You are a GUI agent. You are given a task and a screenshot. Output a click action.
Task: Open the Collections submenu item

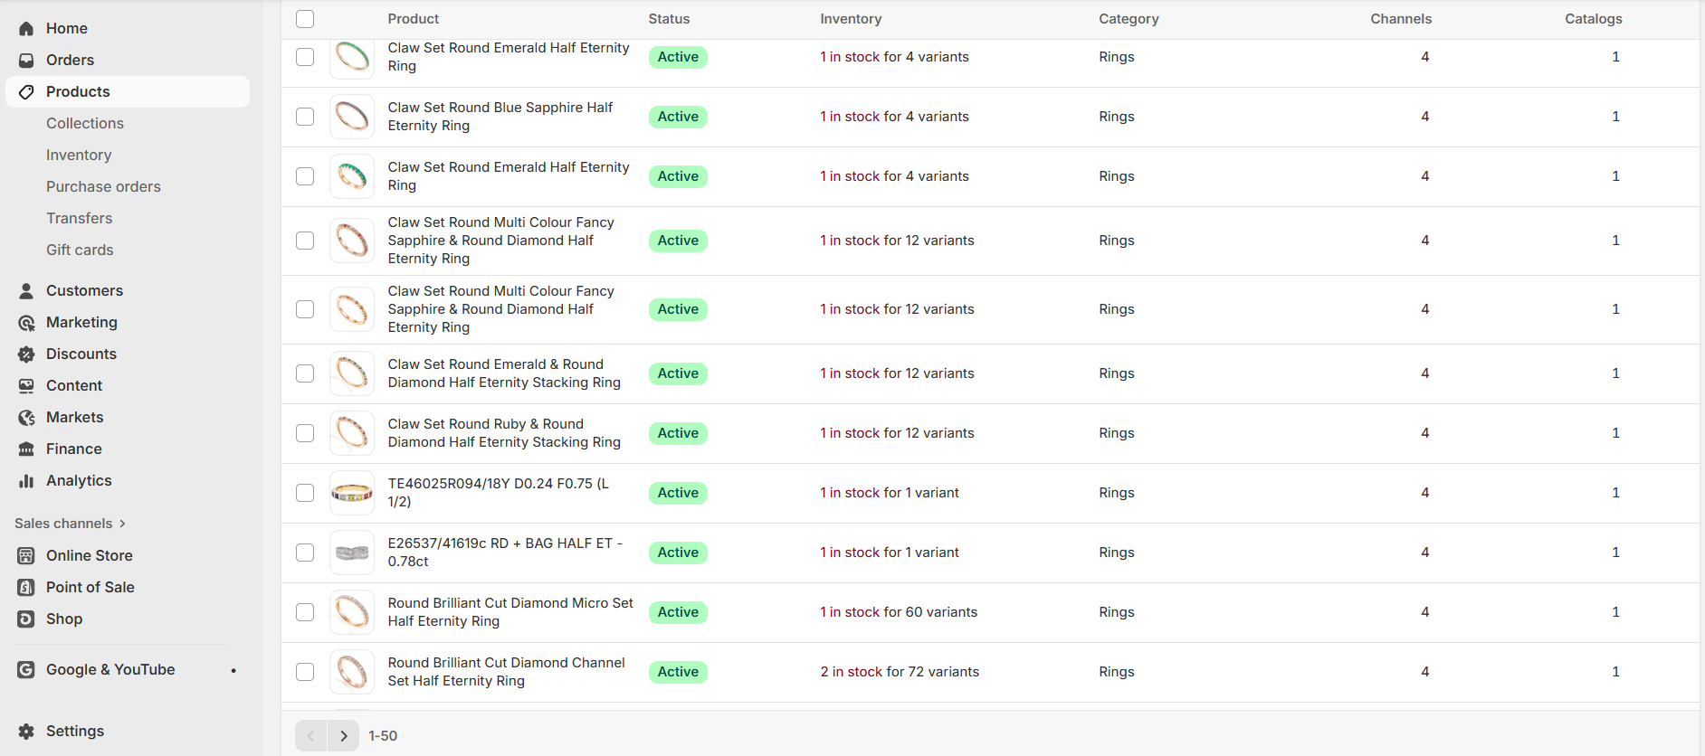pyautogui.click(x=85, y=124)
